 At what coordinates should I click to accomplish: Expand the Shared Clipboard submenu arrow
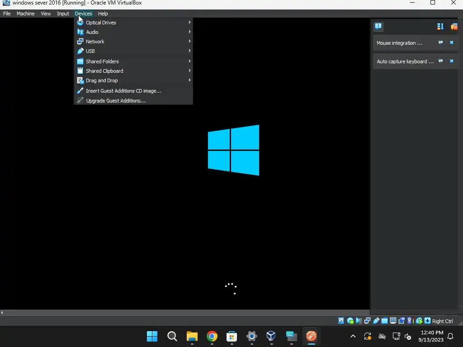[x=189, y=70]
